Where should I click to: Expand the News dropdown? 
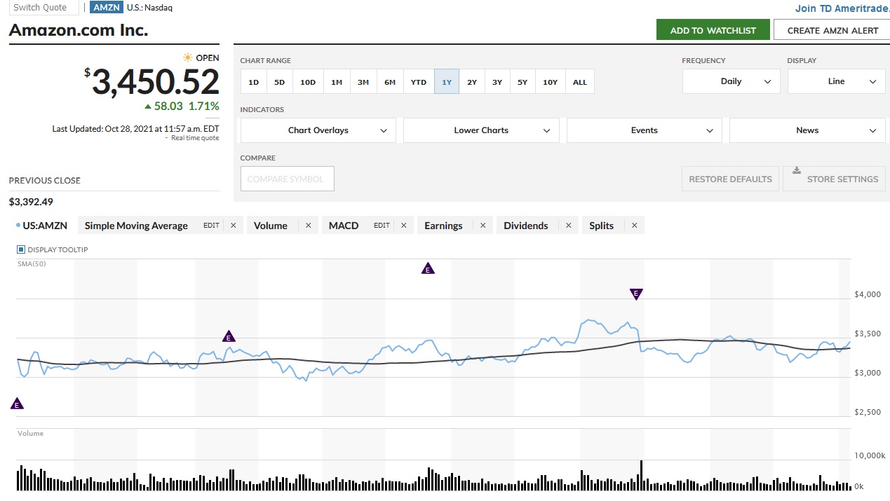807,130
